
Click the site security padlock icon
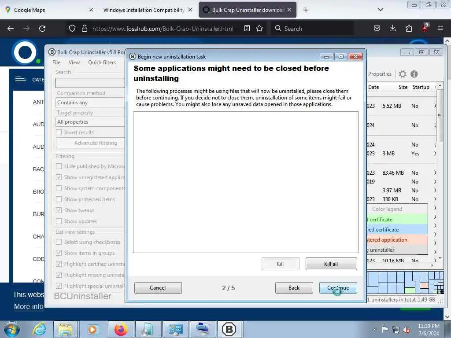coord(84,29)
